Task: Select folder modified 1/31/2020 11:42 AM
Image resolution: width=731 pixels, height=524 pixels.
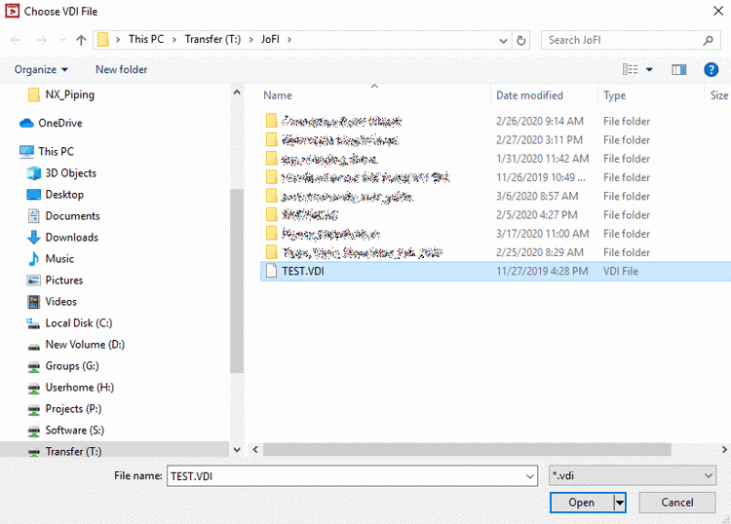Action: 495,159
